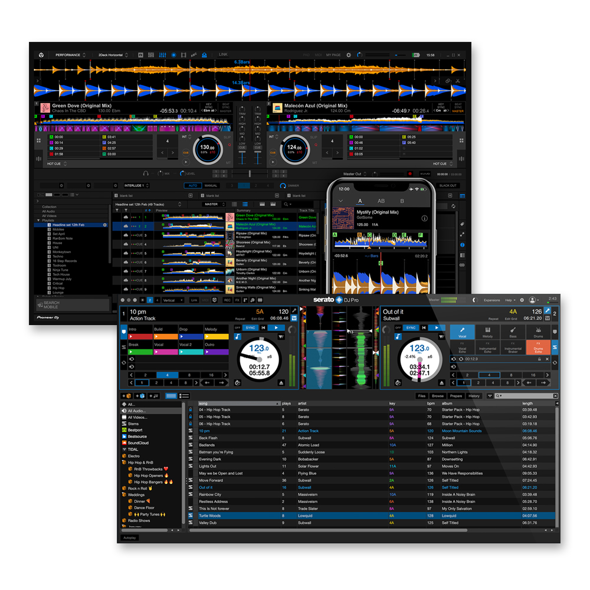This screenshot has height=590, width=590.
Task: Toggle the OFF sync button on Serato deck 1
Action: (237, 327)
